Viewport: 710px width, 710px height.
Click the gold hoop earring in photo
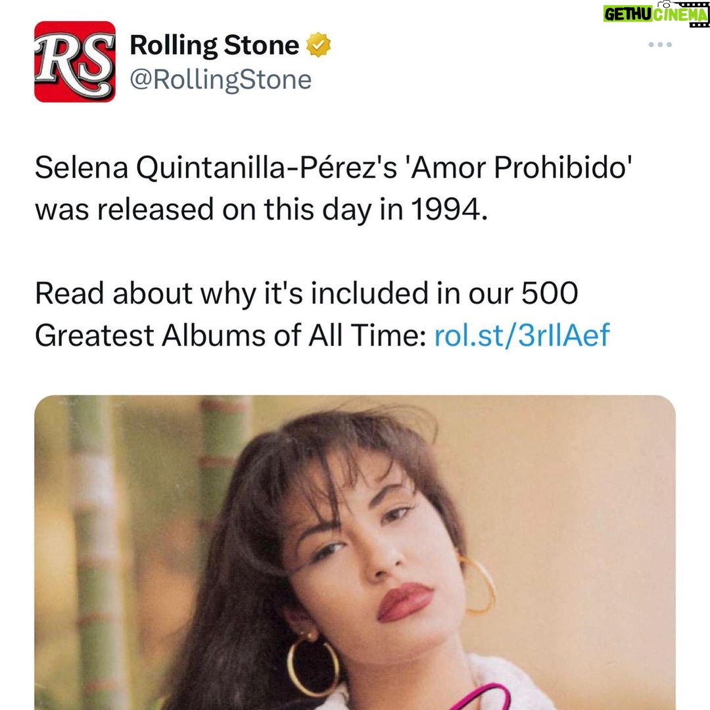point(312,665)
